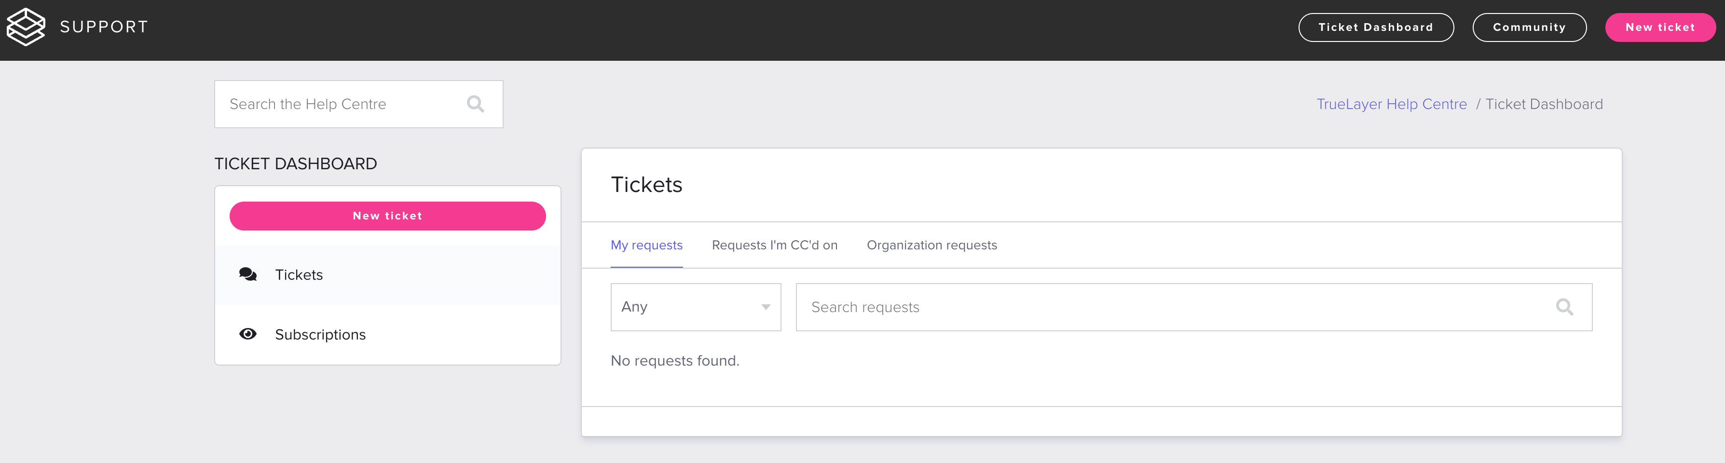This screenshot has width=1725, height=463.
Task: Click the TrueLayer stacked-layers logo icon
Action: pyautogui.click(x=26, y=27)
